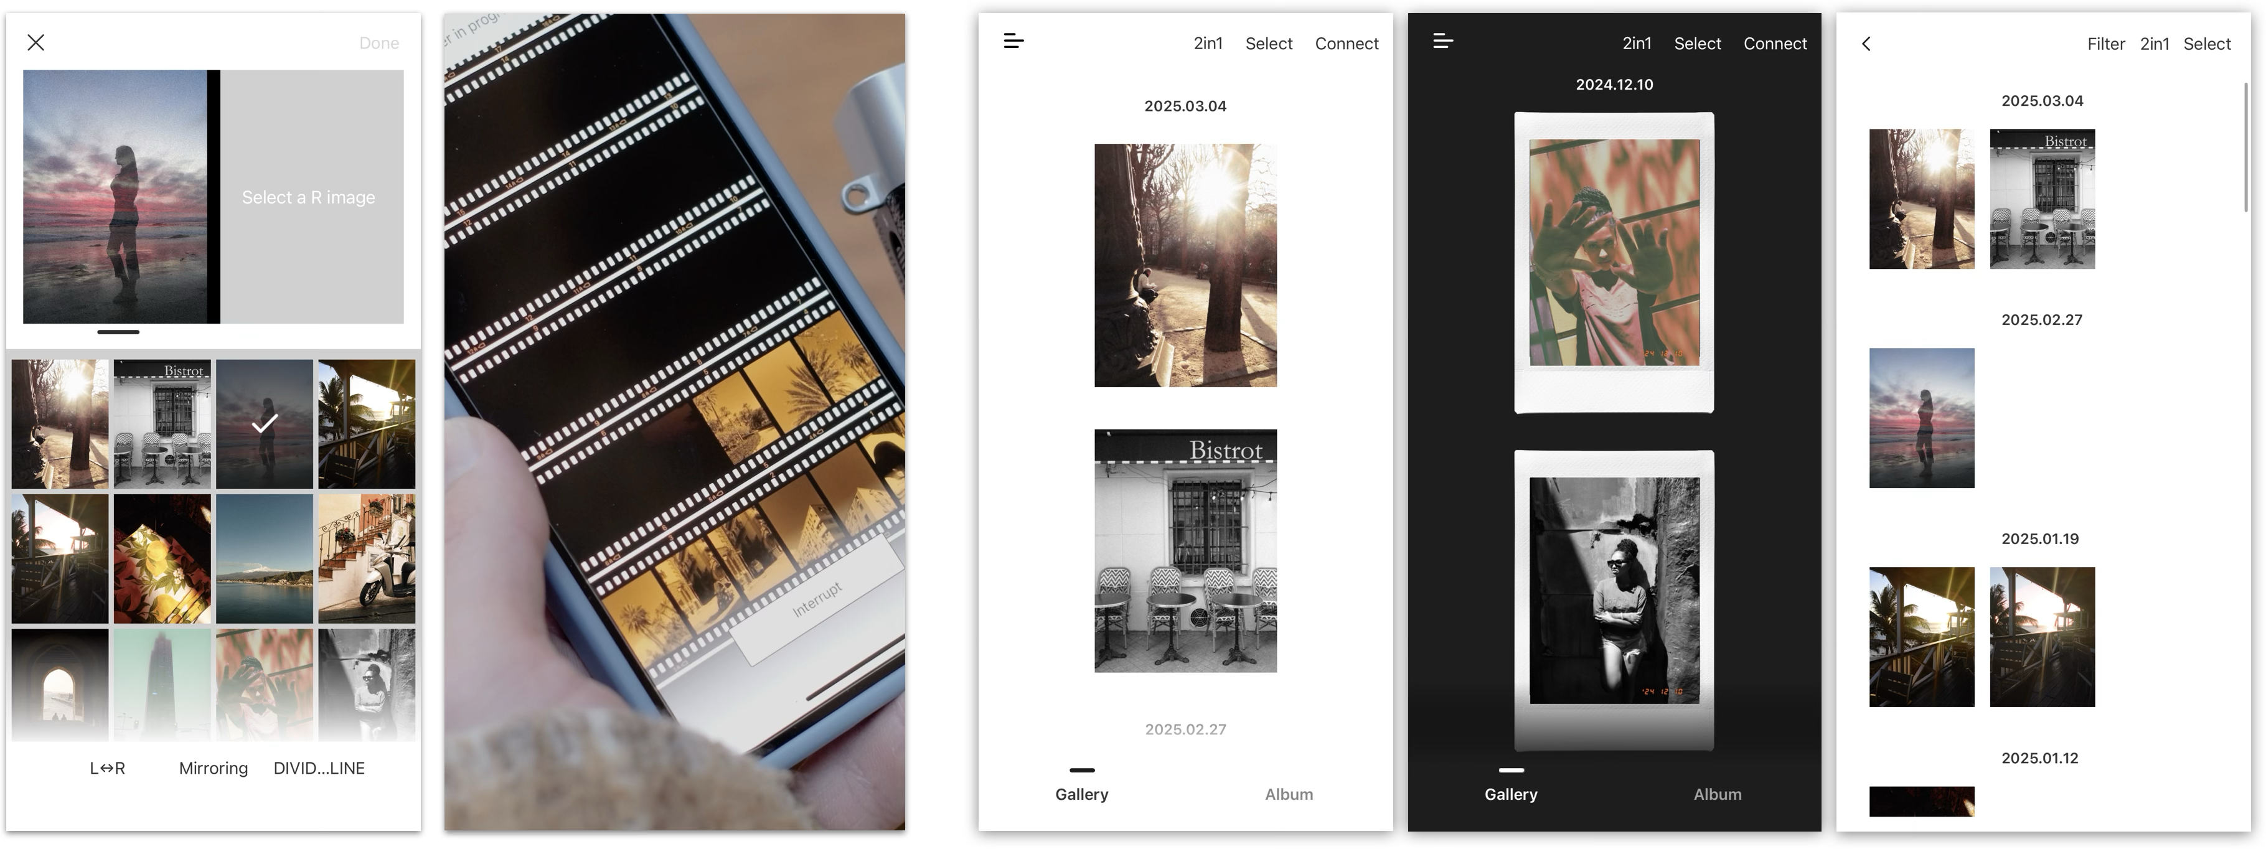Open sunlit tree thumbnail under 2025.03.04
Screen dimensions: 2266x849
pos(1922,199)
